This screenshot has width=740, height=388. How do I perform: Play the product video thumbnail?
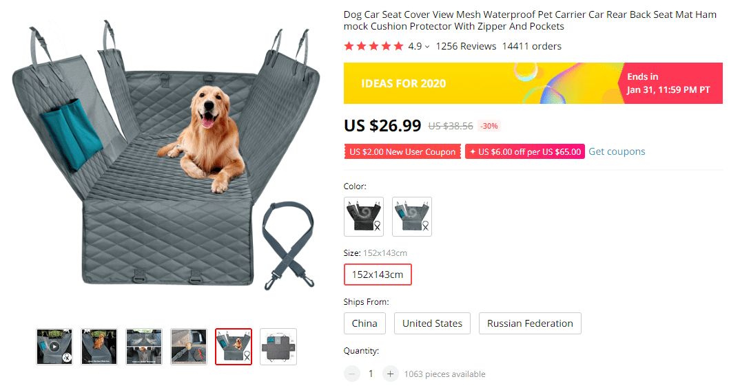54,347
